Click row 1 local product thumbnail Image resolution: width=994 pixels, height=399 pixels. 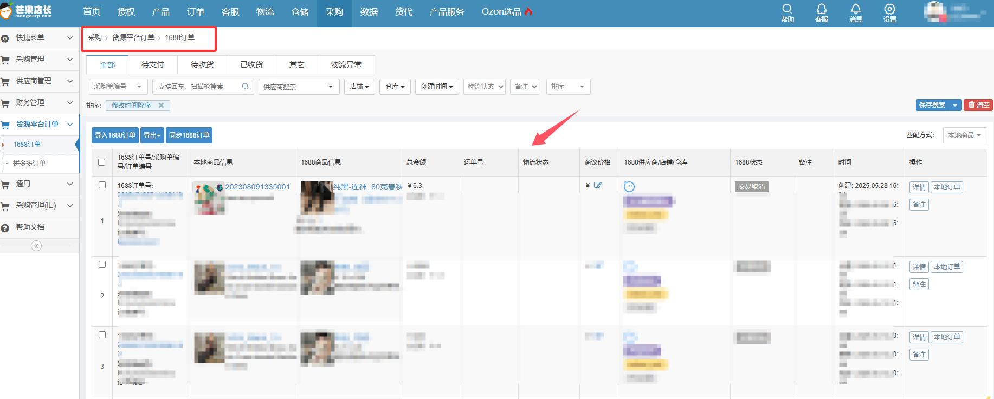pyautogui.click(x=209, y=199)
